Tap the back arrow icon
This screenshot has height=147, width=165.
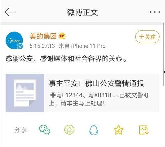(x=10, y=12)
